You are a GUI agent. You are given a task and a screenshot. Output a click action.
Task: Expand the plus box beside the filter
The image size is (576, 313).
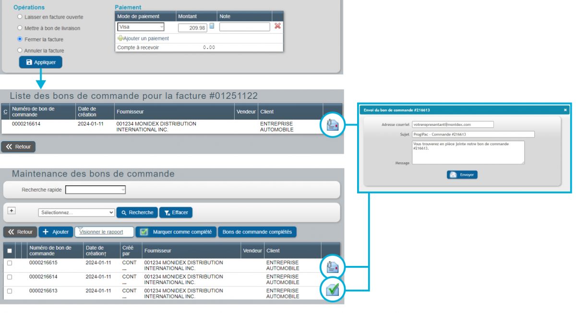click(12, 211)
